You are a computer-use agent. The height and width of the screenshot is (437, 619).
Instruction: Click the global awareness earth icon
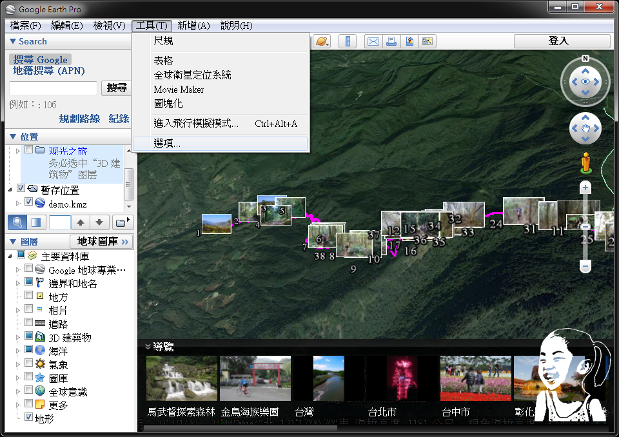40,391
